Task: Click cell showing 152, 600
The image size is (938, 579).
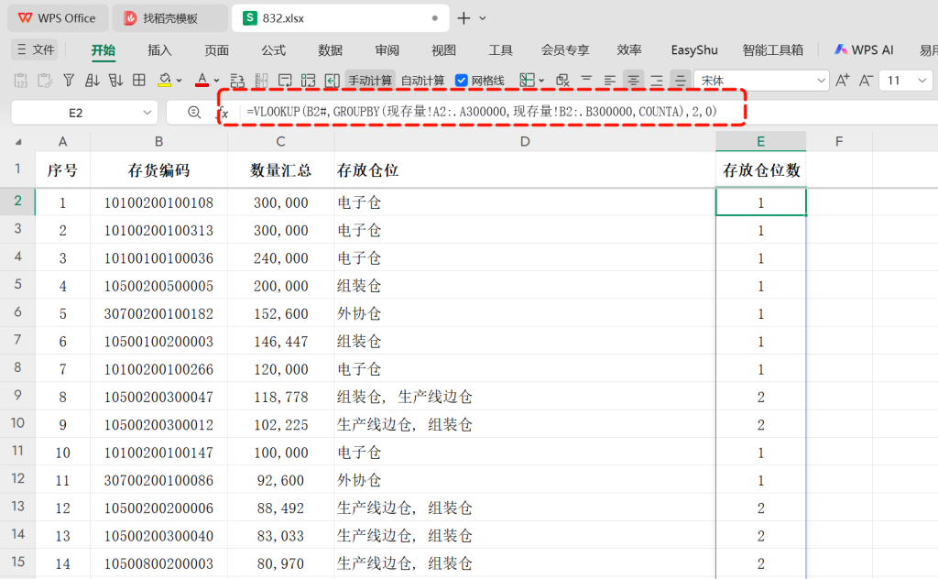Action: tap(280, 313)
